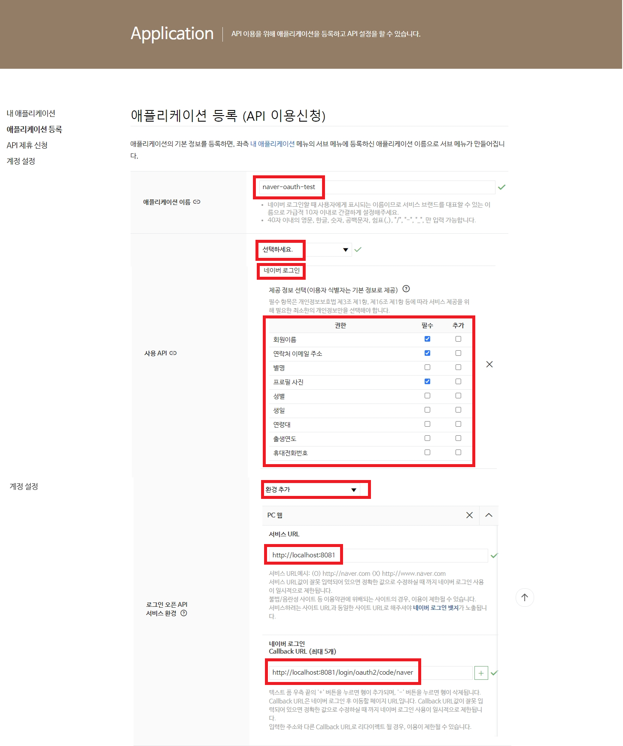Check 연령대 required checkbox

point(427,424)
